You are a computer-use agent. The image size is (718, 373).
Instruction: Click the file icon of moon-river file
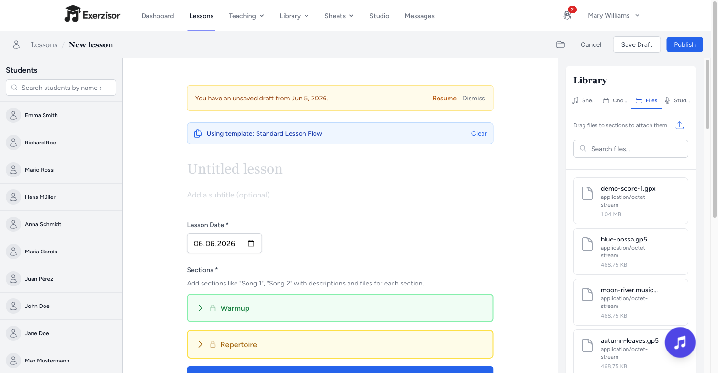[x=587, y=295]
